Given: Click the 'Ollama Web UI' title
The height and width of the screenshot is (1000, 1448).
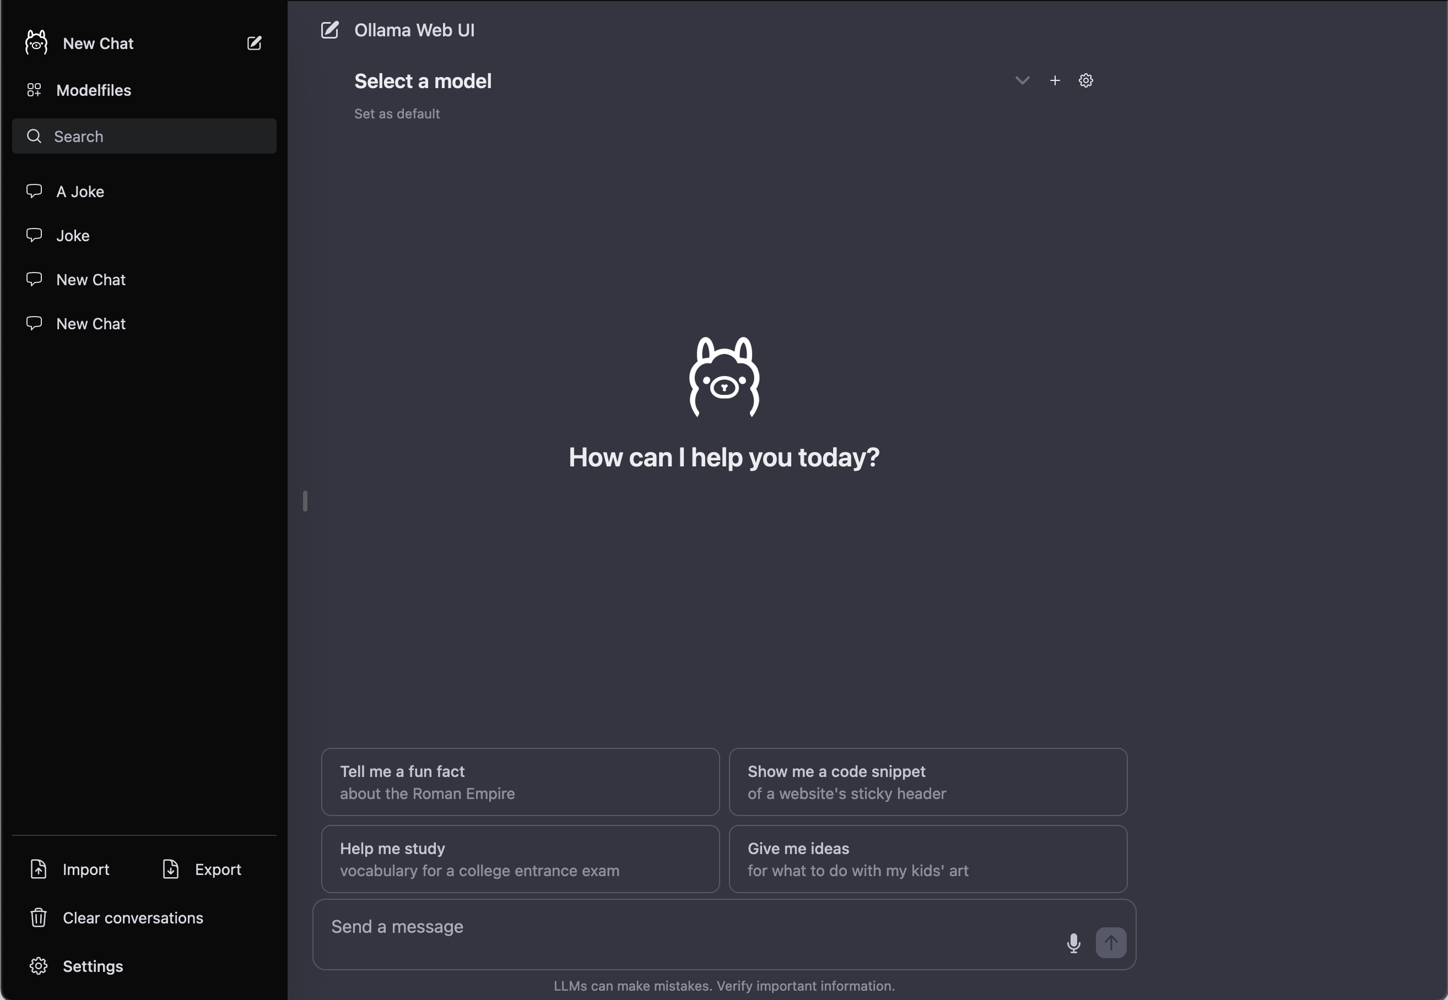Looking at the screenshot, I should [414, 30].
